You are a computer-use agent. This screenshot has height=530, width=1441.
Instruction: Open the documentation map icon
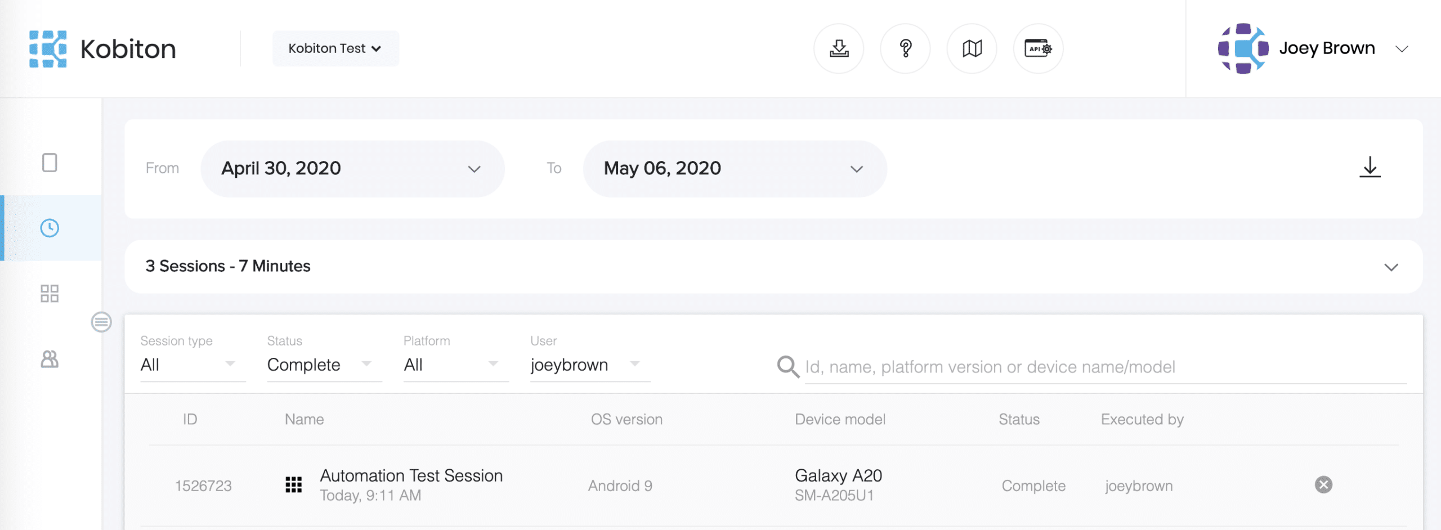click(x=972, y=49)
